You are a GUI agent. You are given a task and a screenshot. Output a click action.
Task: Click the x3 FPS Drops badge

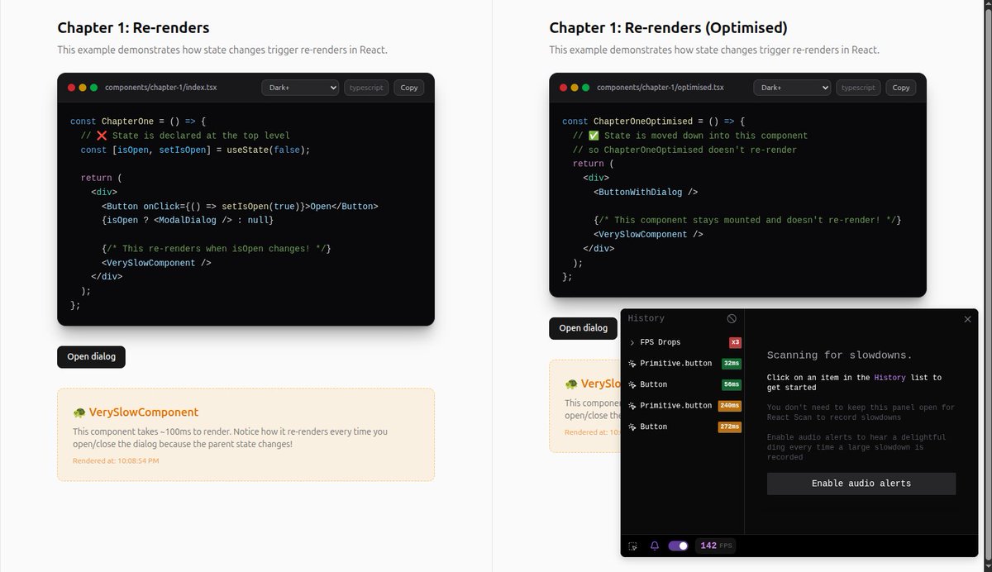[x=735, y=342]
